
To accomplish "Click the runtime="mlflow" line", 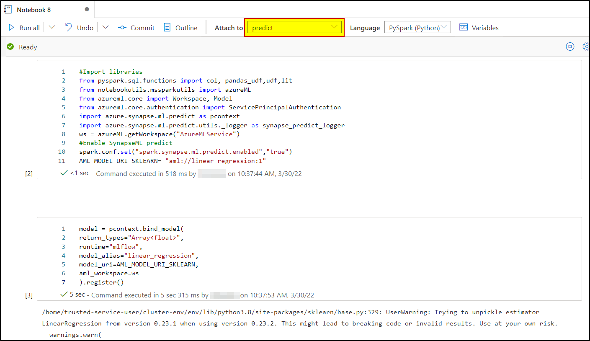I will 111,247.
